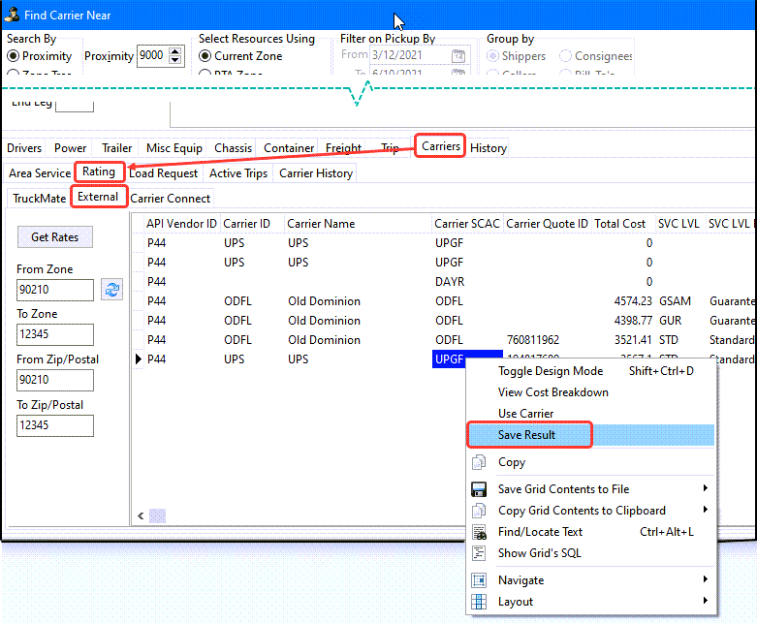Screen dimensions: 757x624
Task: Click the Find/Locate Text binoculars icon
Action: point(479,532)
